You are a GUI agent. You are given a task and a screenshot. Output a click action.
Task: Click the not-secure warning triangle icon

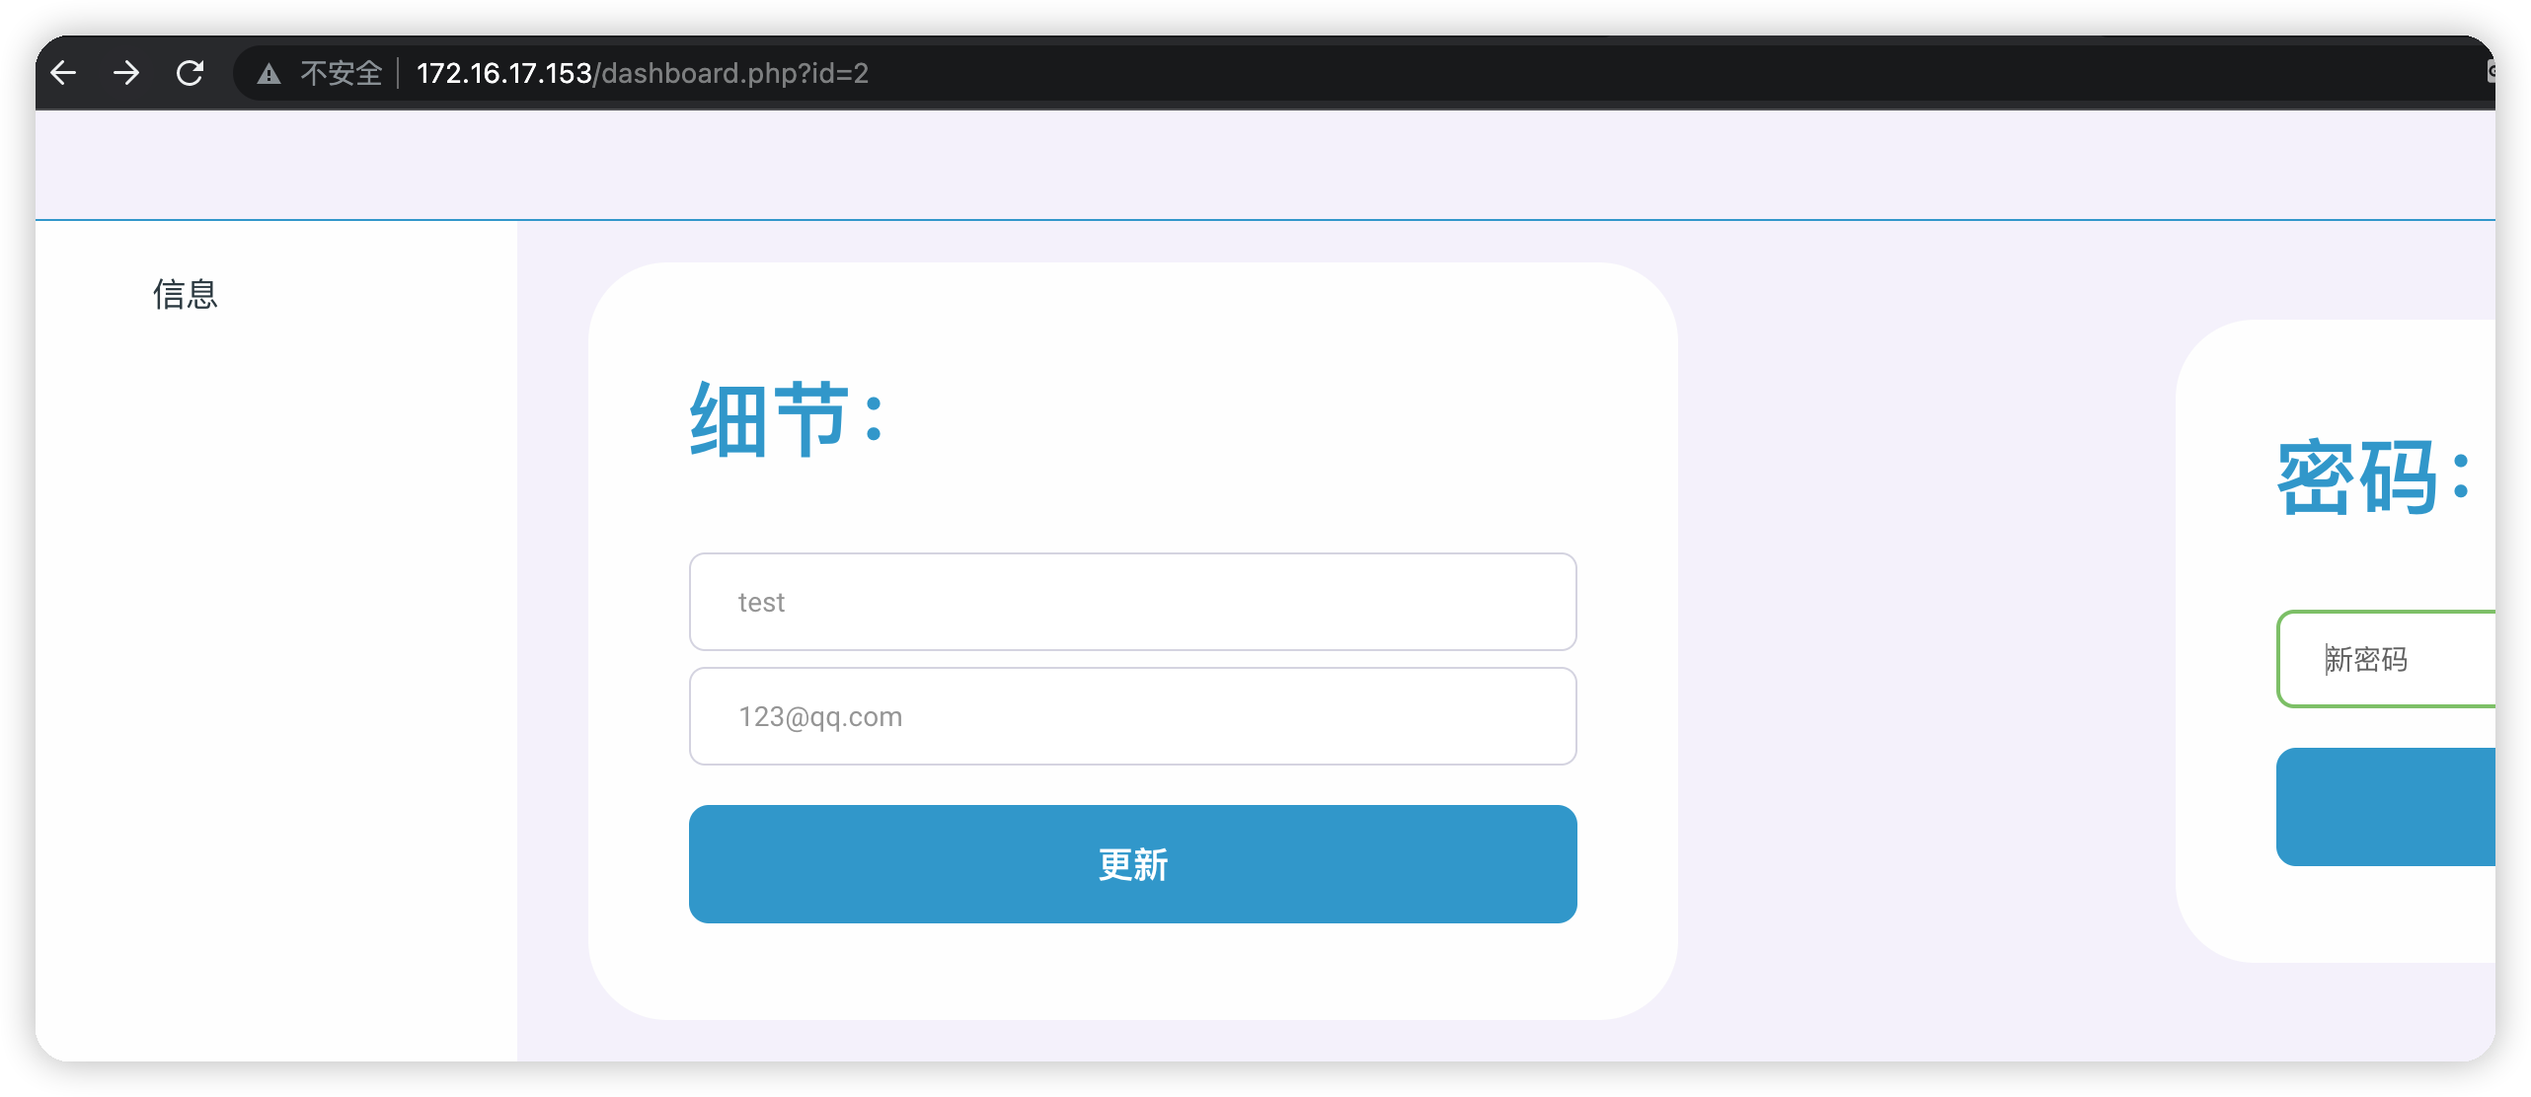(268, 74)
